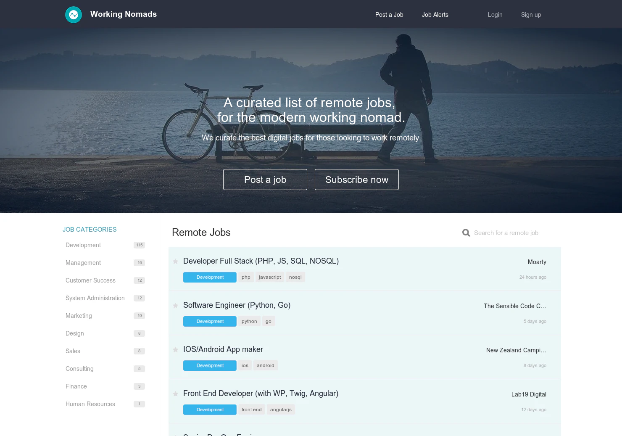The width and height of the screenshot is (622, 436).
Task: Click the Working Nomads logo icon
Action: (x=74, y=14)
